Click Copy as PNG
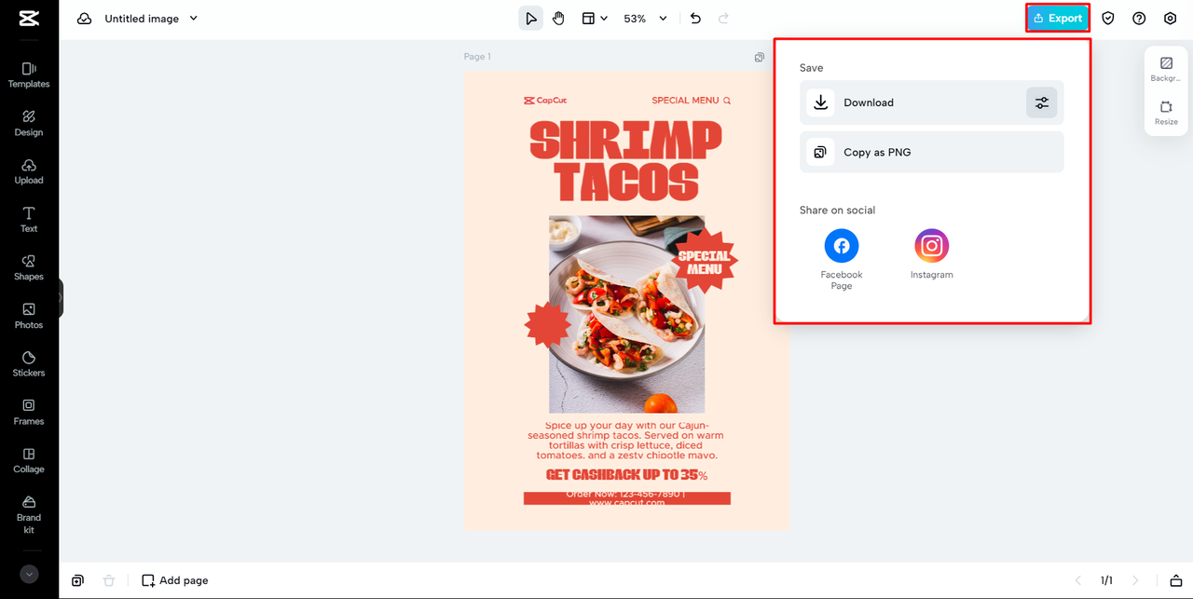Viewport: 1193px width, 599px height. pos(931,152)
